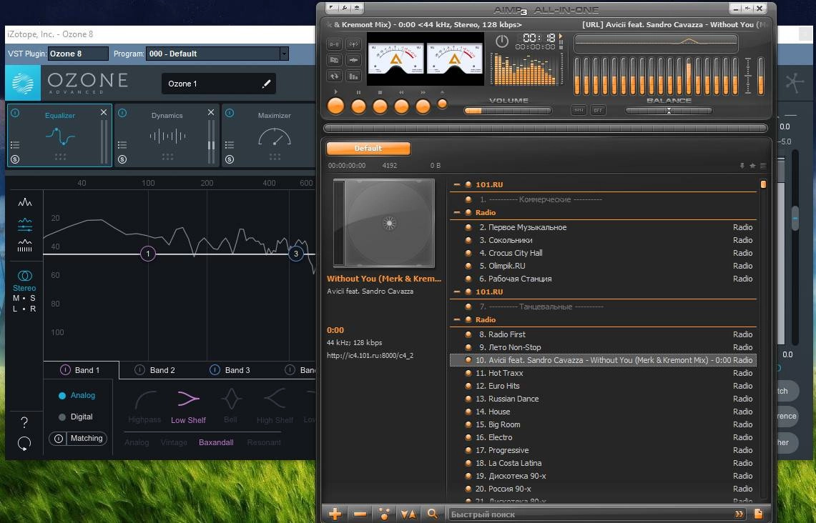Turn equalizer OFF button in AIMP
816x523 pixels.
(x=599, y=110)
